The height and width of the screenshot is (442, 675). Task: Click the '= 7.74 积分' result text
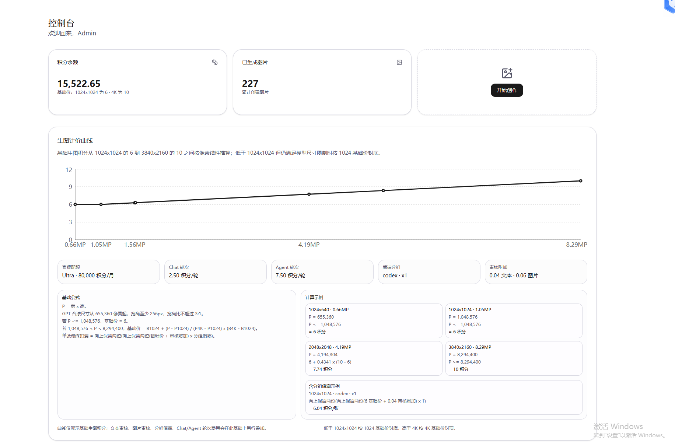click(321, 369)
